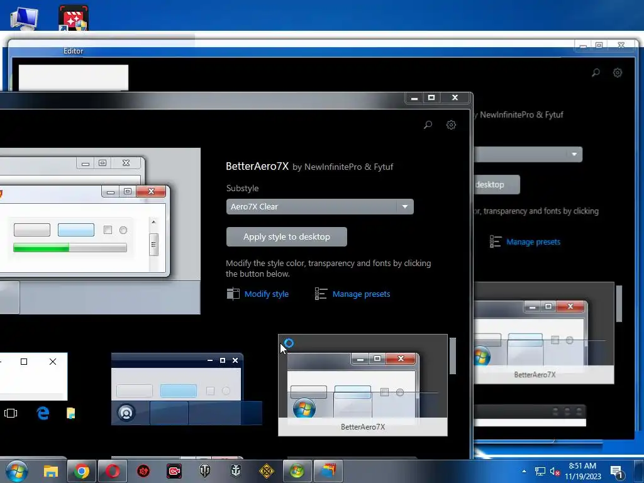
Task: Click the Modify style icon
Action: coord(233,294)
